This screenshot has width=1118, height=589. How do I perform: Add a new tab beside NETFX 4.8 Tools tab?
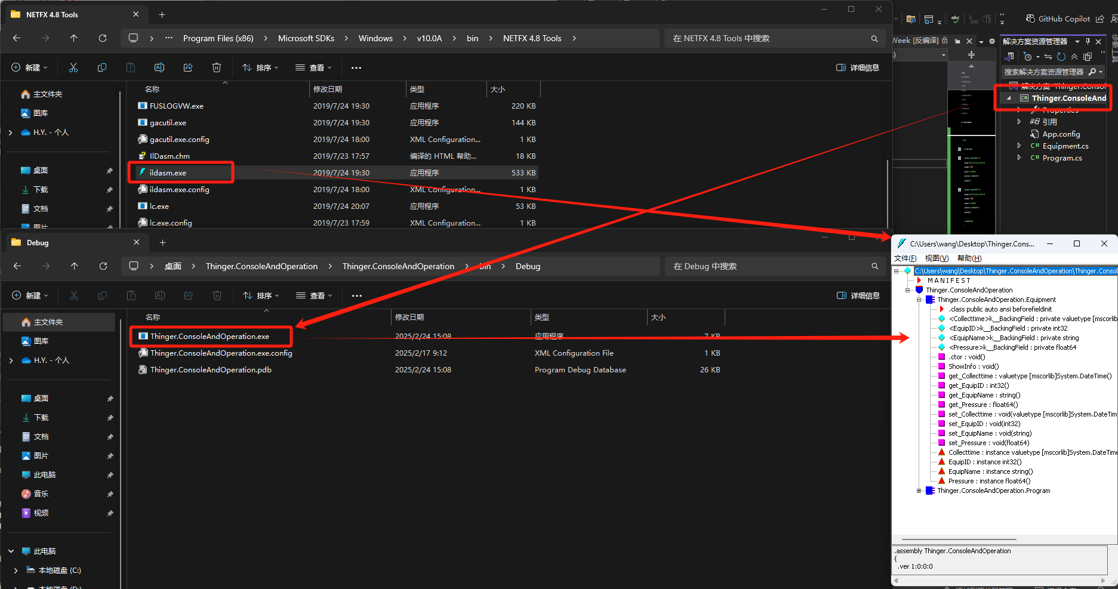162,14
